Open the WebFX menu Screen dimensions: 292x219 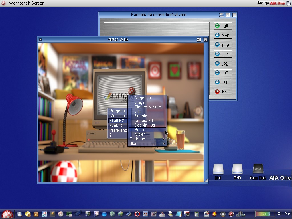click(117, 125)
